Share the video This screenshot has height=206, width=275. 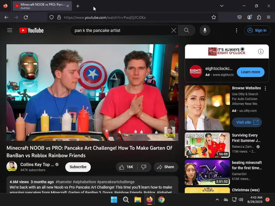click(166, 167)
